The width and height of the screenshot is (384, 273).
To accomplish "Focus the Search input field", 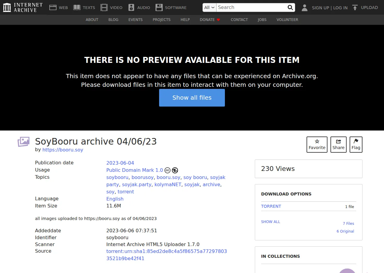I will coord(251,7).
